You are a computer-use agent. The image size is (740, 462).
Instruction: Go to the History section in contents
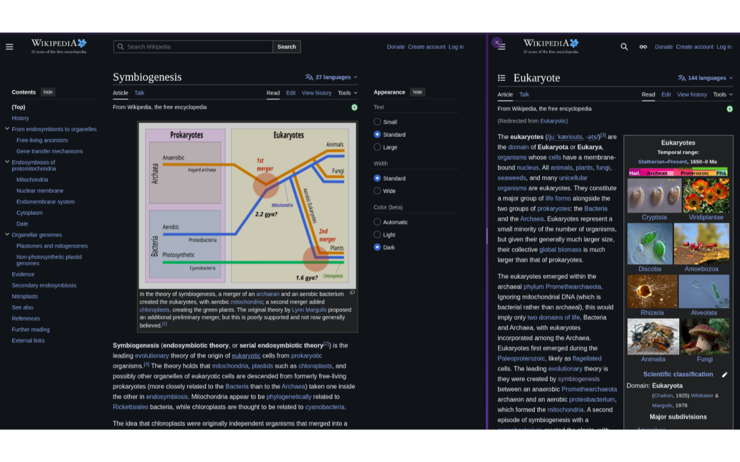tap(20, 118)
